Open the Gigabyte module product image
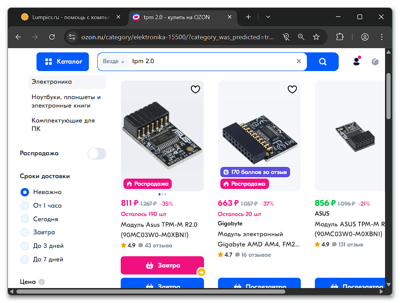400x303 pixels. coord(259,136)
